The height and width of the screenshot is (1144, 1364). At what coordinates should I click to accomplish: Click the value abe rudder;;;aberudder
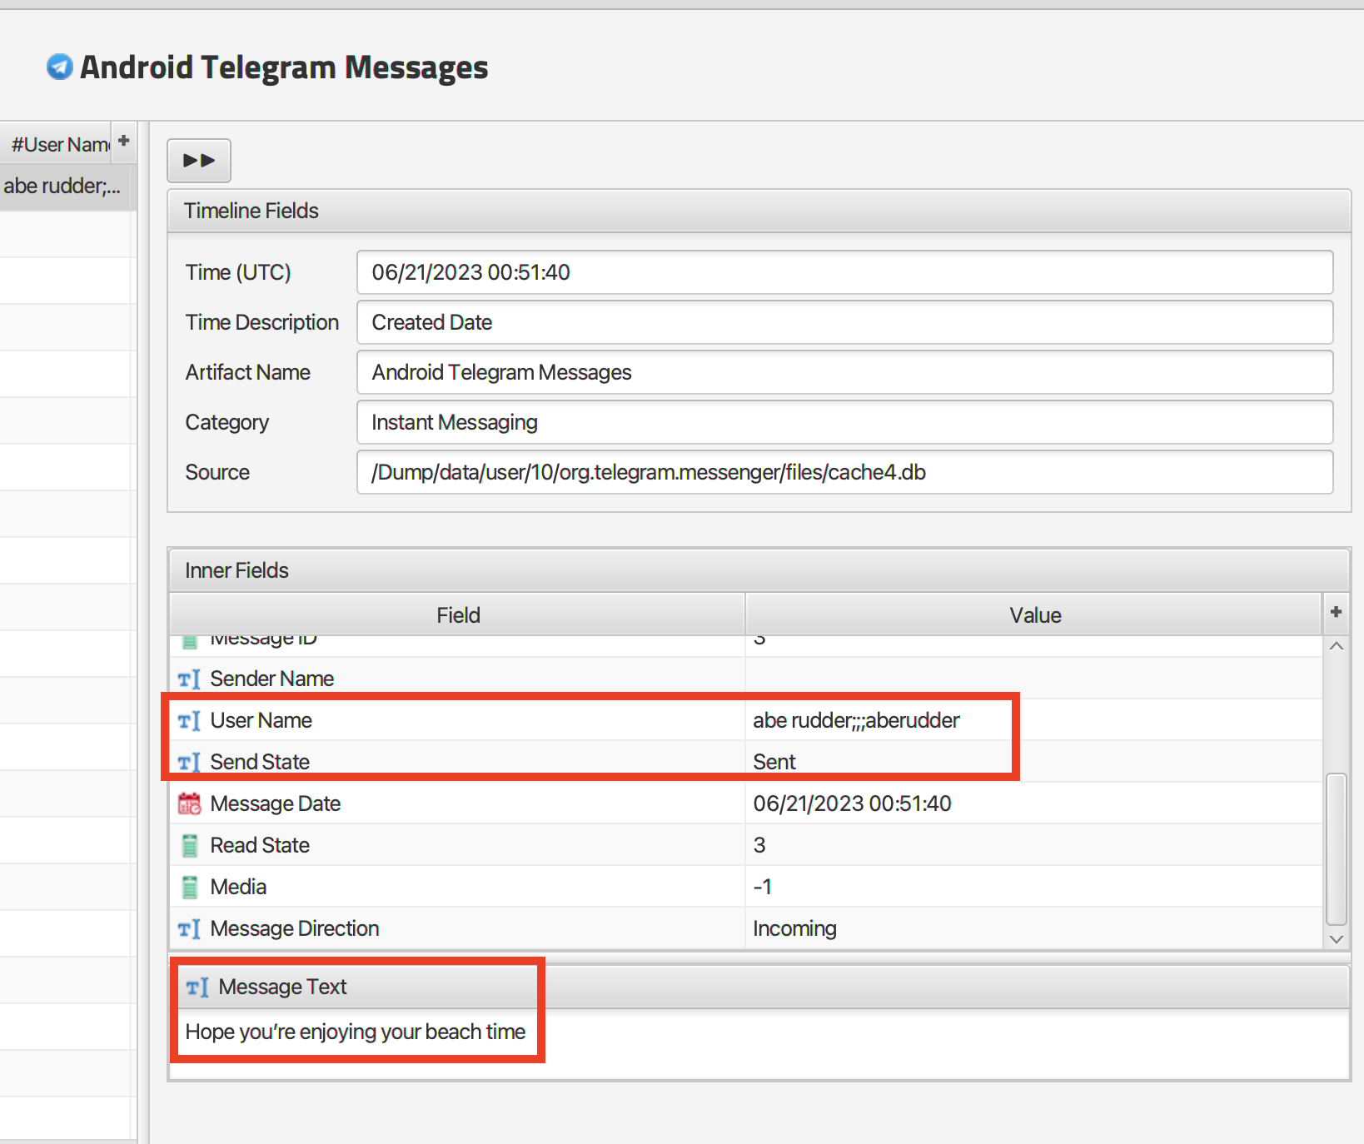(x=856, y=720)
